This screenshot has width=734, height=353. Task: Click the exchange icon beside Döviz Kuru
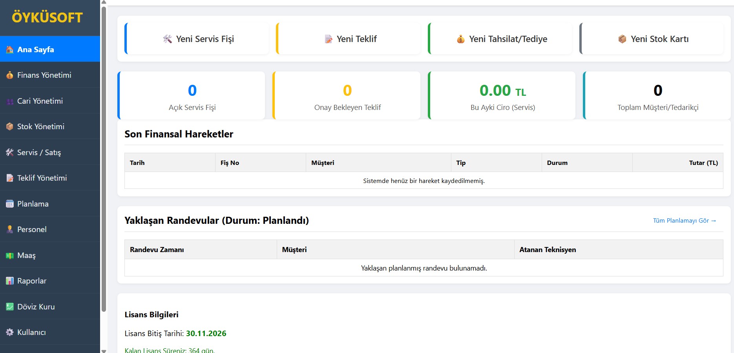tap(10, 307)
